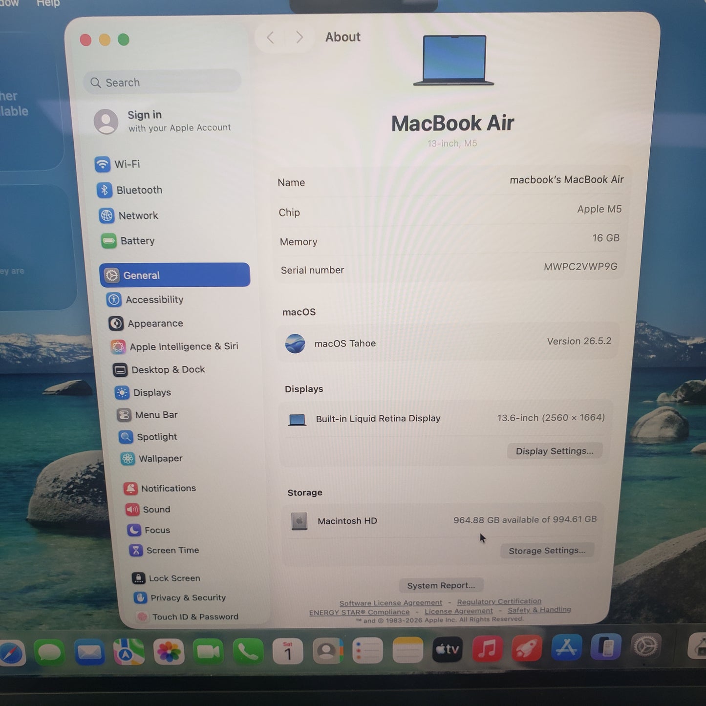Open Notifications settings
The image size is (706, 706).
pos(160,488)
